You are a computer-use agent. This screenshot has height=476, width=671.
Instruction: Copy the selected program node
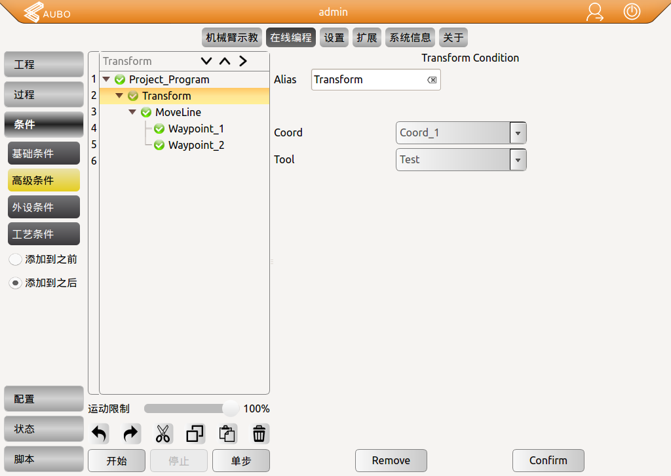(195, 433)
